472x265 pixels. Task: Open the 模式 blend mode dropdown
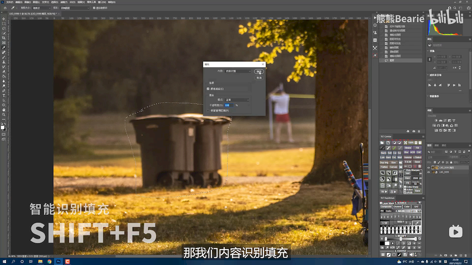point(237,100)
